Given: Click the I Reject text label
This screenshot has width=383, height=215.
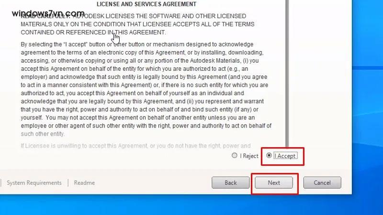Looking at the screenshot, I should 249,156.
